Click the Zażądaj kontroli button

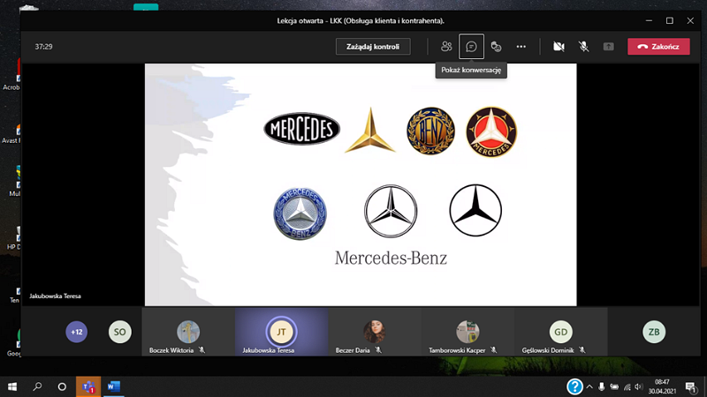pyautogui.click(x=373, y=47)
